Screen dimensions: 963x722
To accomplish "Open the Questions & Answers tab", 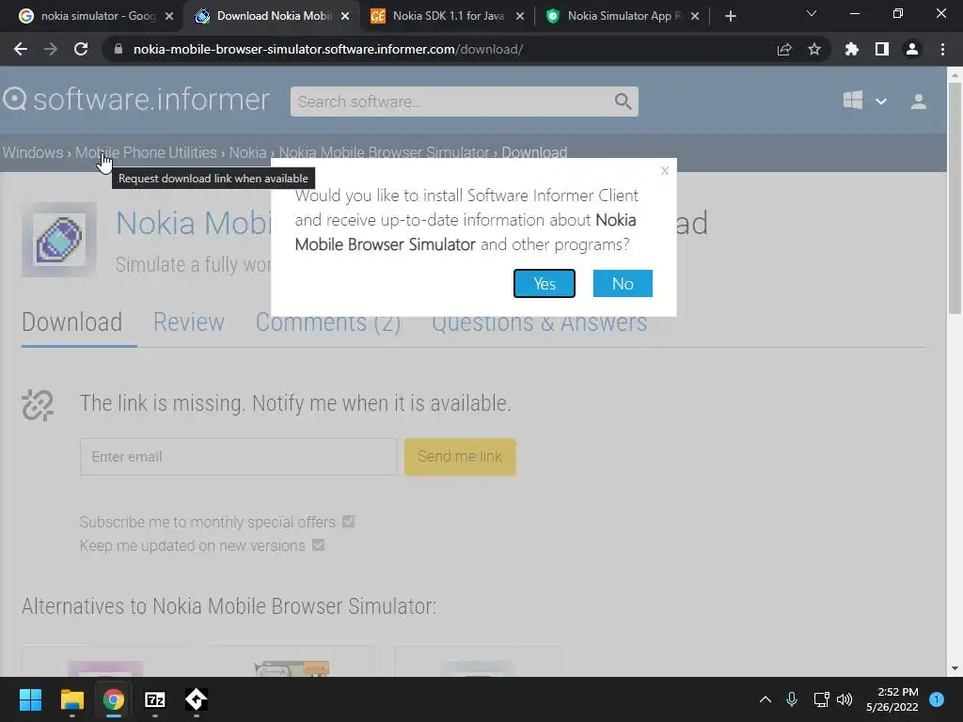I will [x=539, y=322].
